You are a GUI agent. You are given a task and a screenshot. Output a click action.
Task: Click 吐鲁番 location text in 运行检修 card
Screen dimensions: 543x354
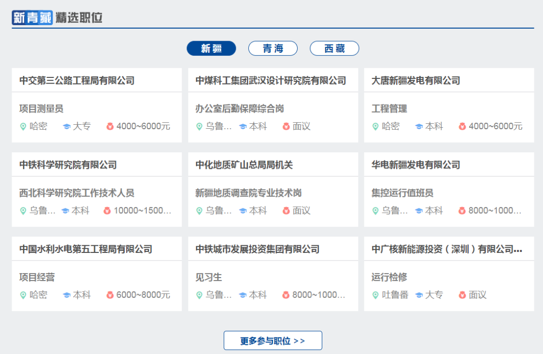(x=395, y=295)
